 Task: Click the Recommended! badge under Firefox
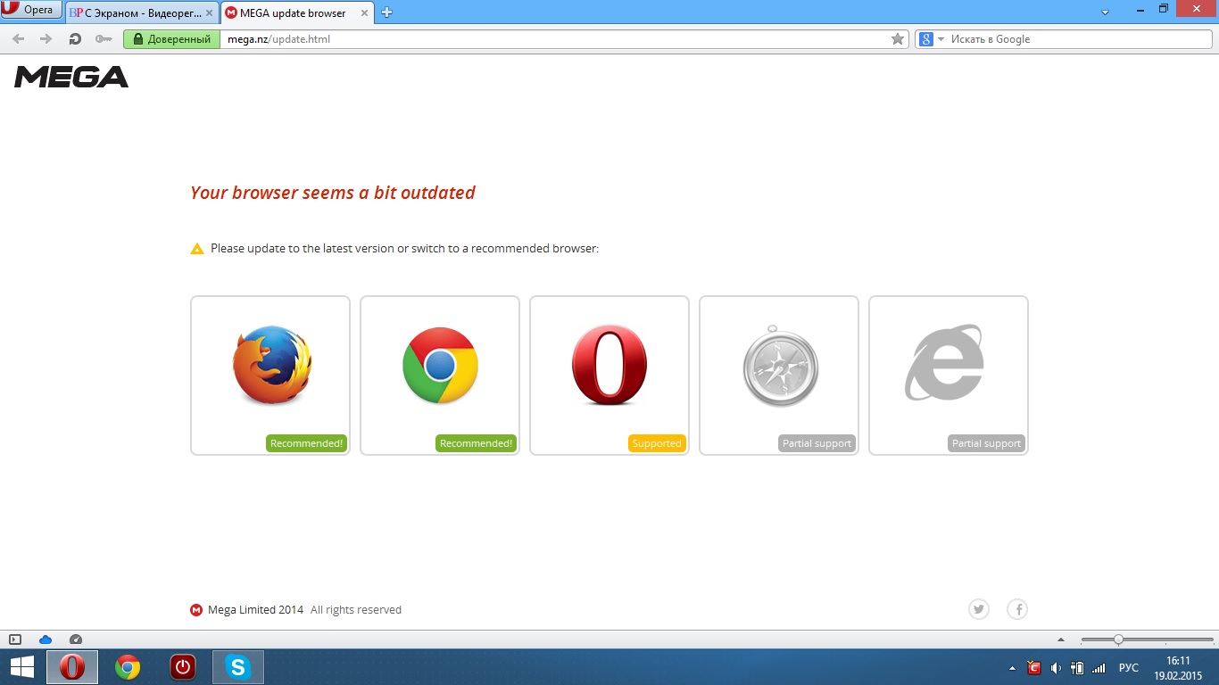(x=306, y=443)
